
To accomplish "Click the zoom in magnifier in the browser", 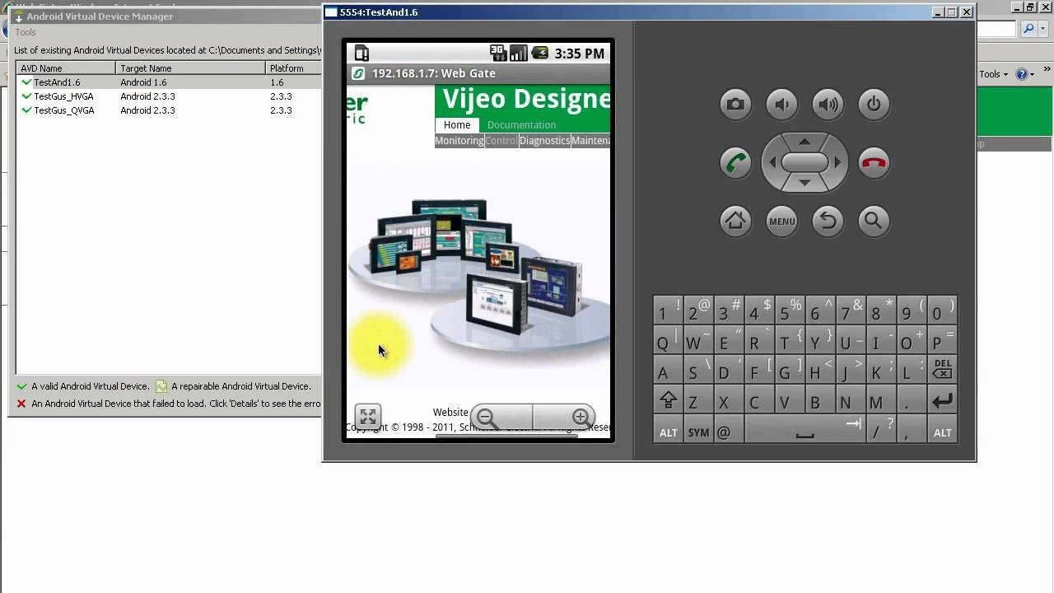I will point(580,418).
